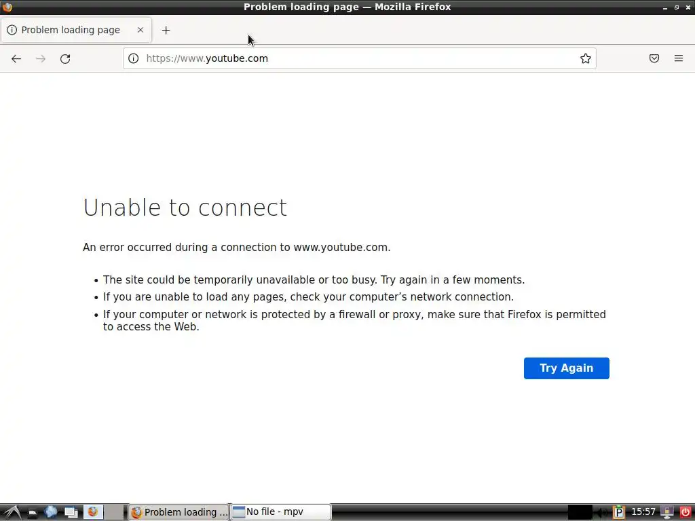Bookmark this page with the star
Viewport: 695px width, 521px height.
pos(586,58)
